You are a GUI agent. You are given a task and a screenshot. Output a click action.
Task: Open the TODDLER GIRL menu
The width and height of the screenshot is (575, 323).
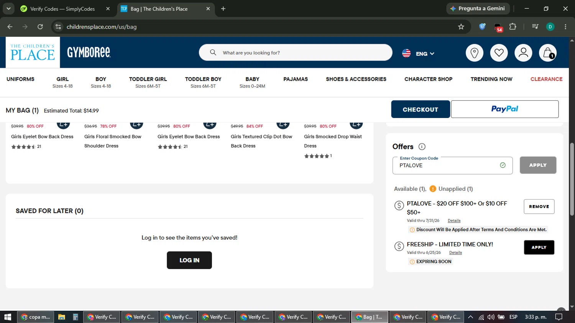(148, 82)
